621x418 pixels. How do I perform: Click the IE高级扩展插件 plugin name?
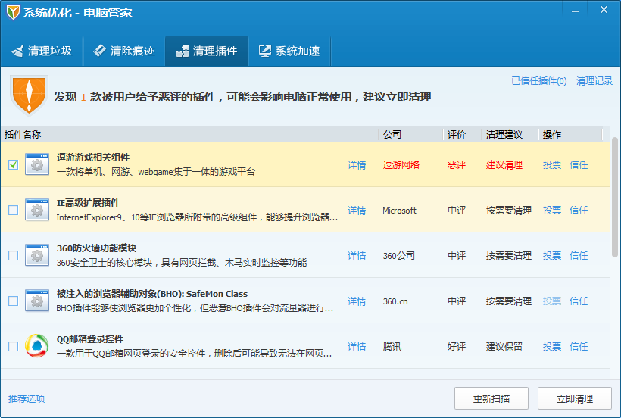(88, 203)
